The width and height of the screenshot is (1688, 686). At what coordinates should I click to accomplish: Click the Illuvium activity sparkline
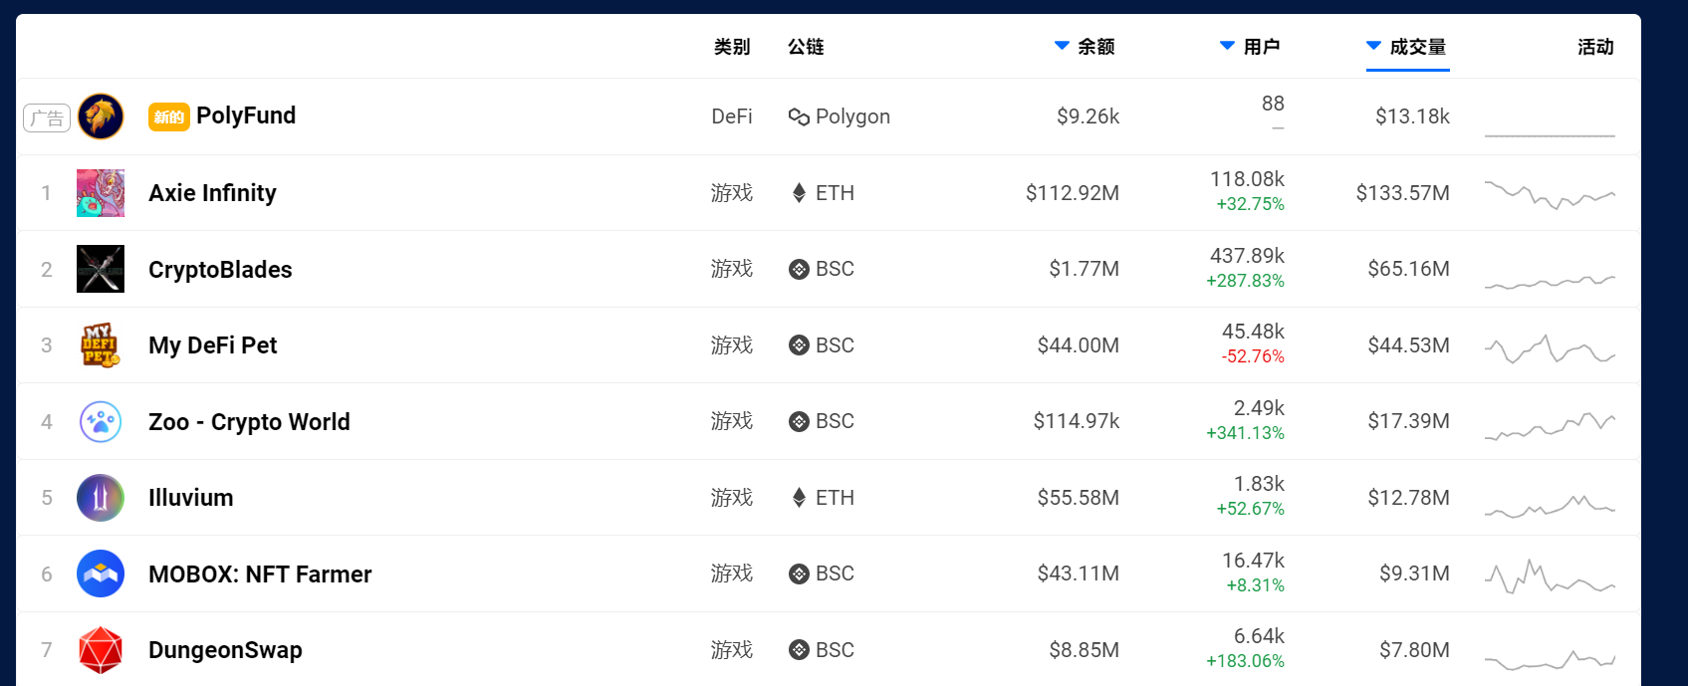pos(1550,506)
